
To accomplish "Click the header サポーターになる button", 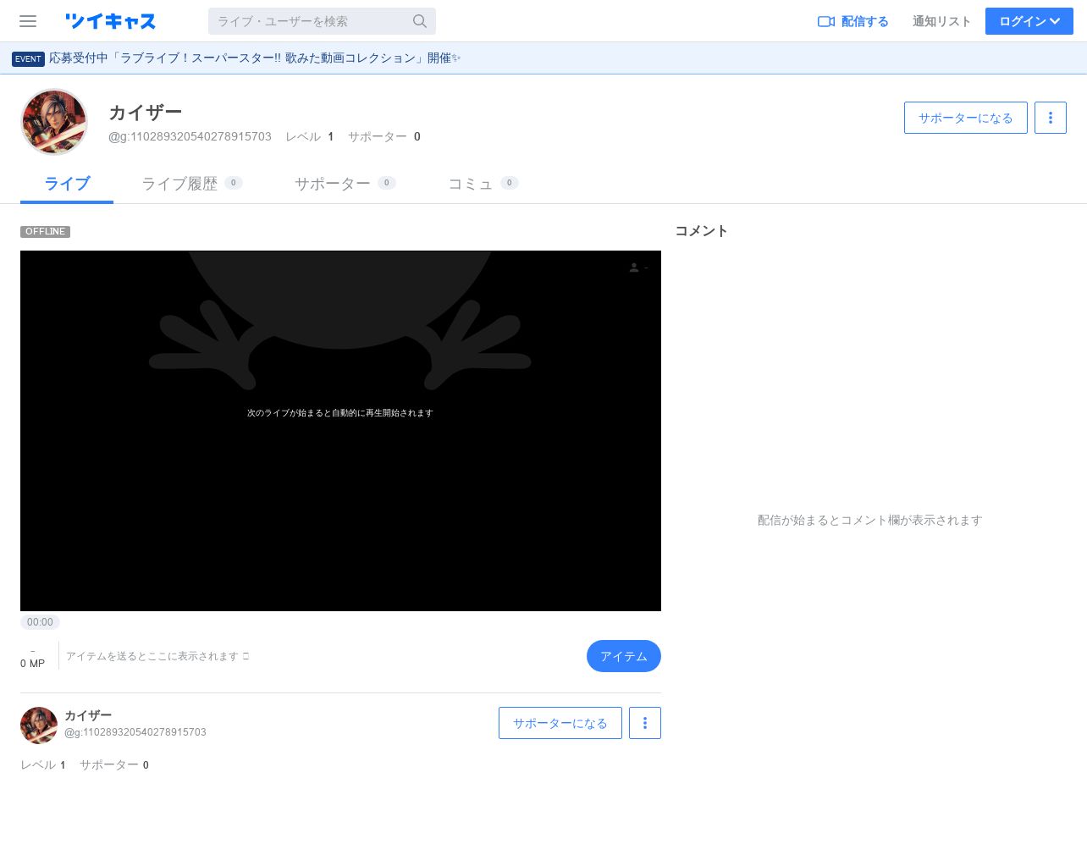I will pos(966,118).
